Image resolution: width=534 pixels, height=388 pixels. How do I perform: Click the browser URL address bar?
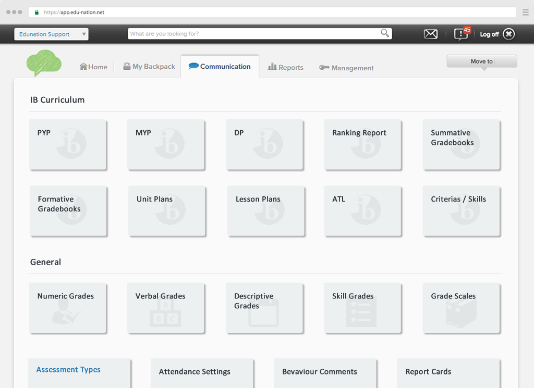pyautogui.click(x=272, y=12)
